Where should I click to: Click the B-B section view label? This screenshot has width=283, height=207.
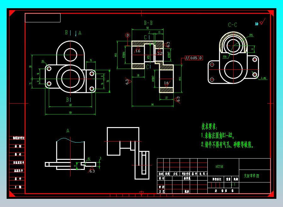point(148,23)
